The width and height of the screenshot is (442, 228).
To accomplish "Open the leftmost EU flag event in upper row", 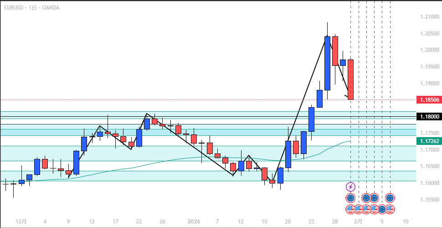I will [x=350, y=198].
